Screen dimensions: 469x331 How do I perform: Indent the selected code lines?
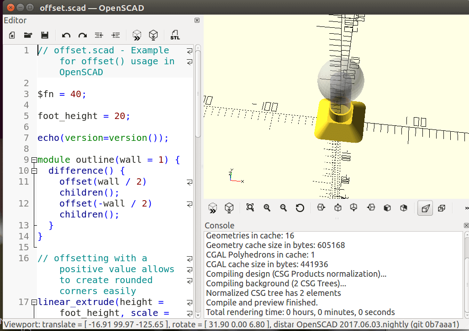point(116,35)
